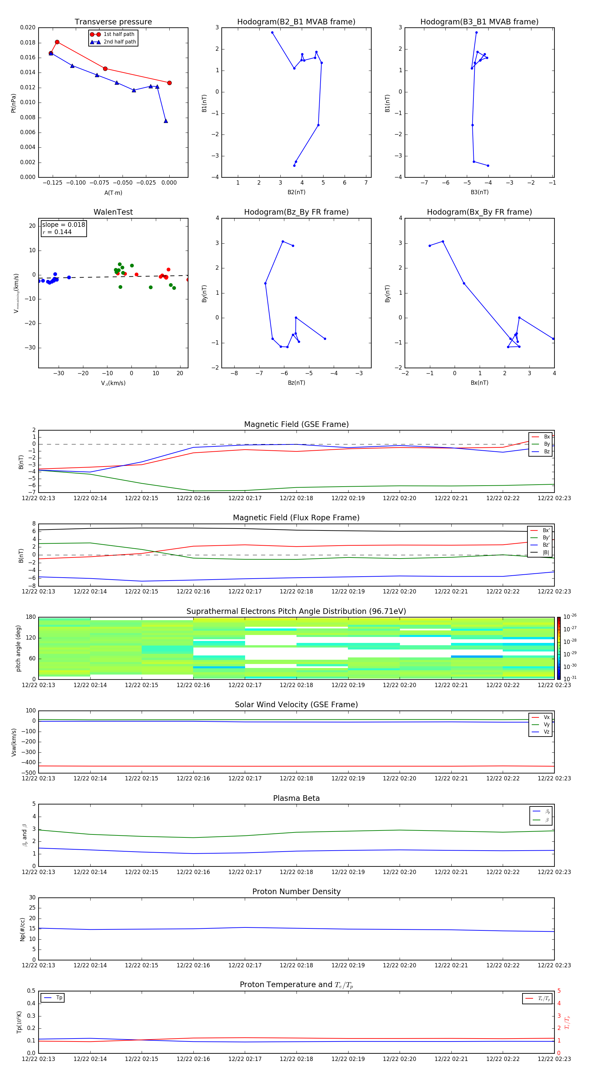Select the "Hodogram(B2_B1 MVAB frame)" title
593x1088 pixels.
point(296,21)
